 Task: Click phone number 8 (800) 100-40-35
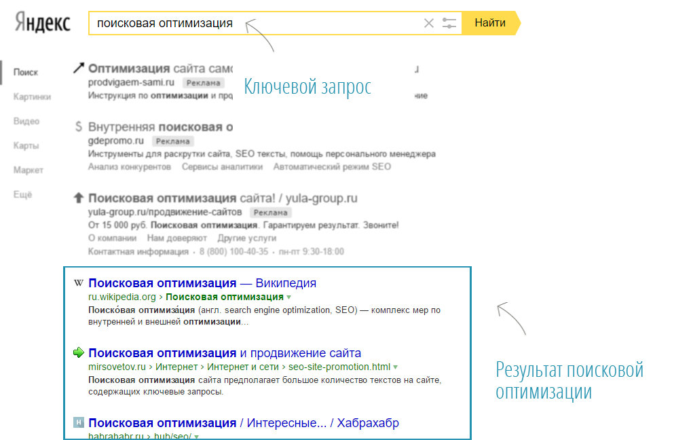[x=234, y=252]
